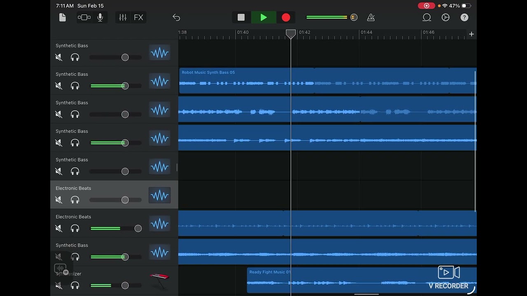
Task: Solo the Synthesizer track
Action: [x=75, y=285]
